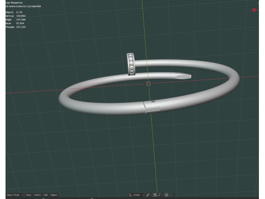The width and height of the screenshot is (265, 199).
Task: Toggle proportional editing icon
Action: tap(167, 195)
